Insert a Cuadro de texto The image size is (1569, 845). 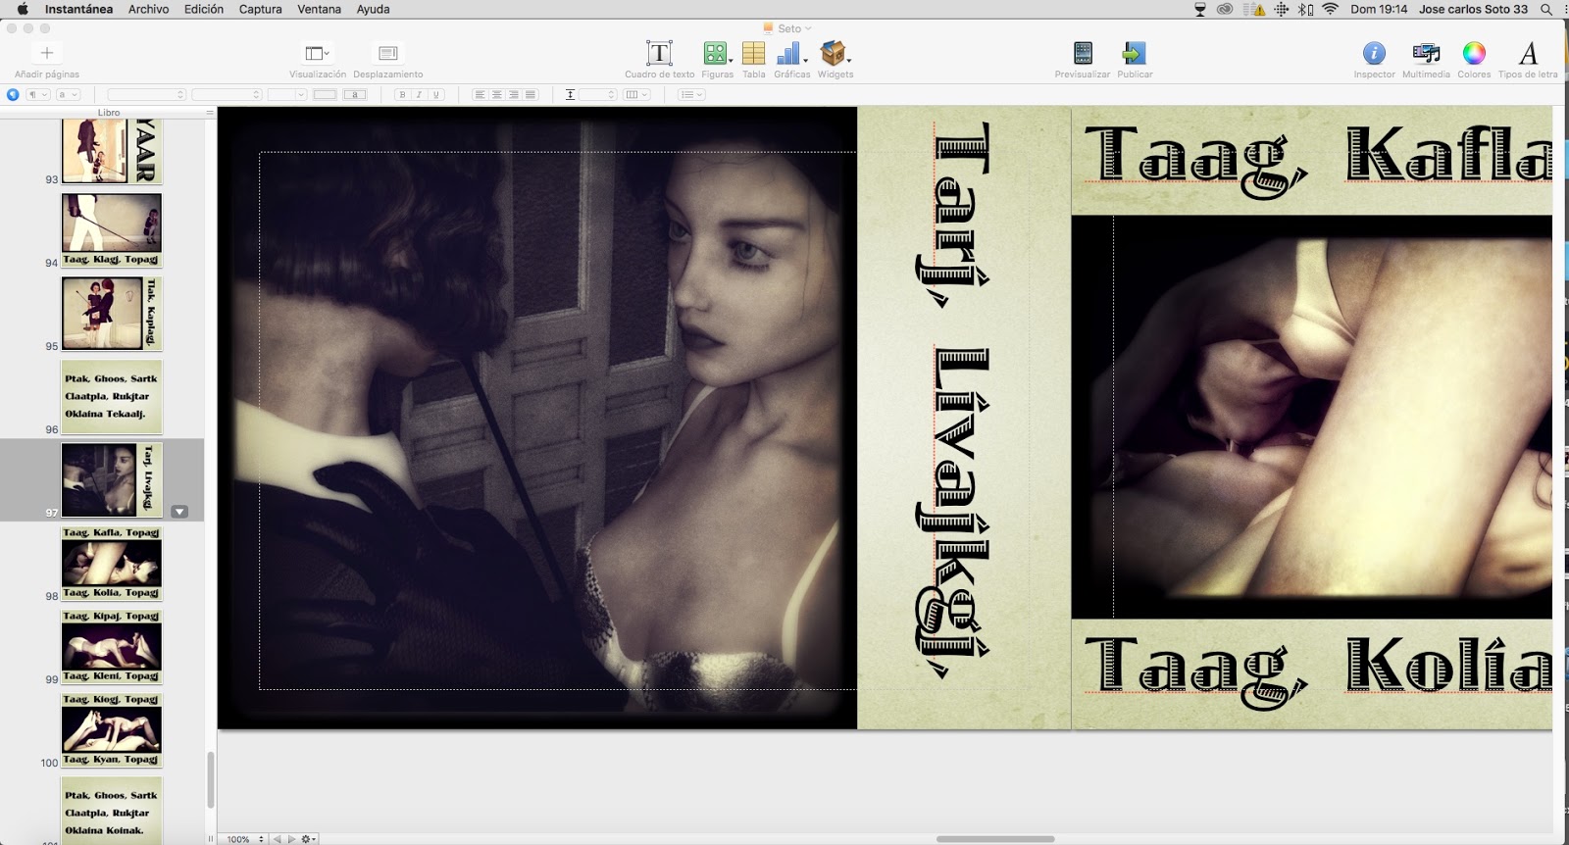(659, 53)
